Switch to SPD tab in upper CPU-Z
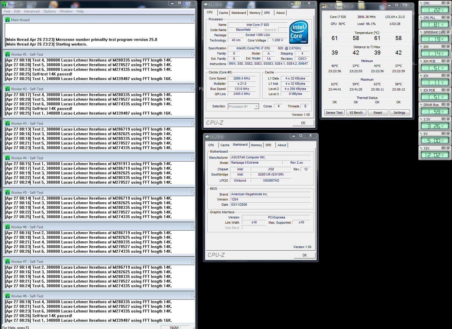This screenshot has height=329, width=452. click(267, 13)
